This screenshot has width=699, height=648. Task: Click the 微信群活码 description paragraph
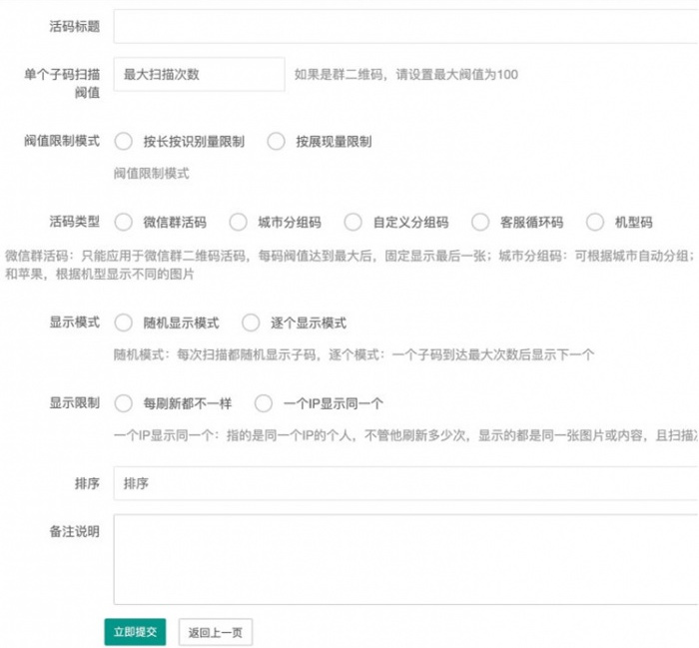tap(349, 265)
